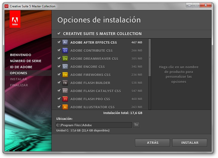Click the Flash Catalyst Fc icon
This screenshot has width=218, height=158.
pos(65,91)
